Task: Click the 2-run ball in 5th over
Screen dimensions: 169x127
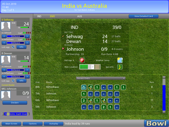Action: coord(104,107)
